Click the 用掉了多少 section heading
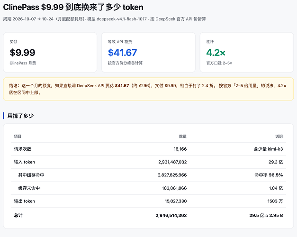Screen dimensions: 297x237 coord(20,116)
